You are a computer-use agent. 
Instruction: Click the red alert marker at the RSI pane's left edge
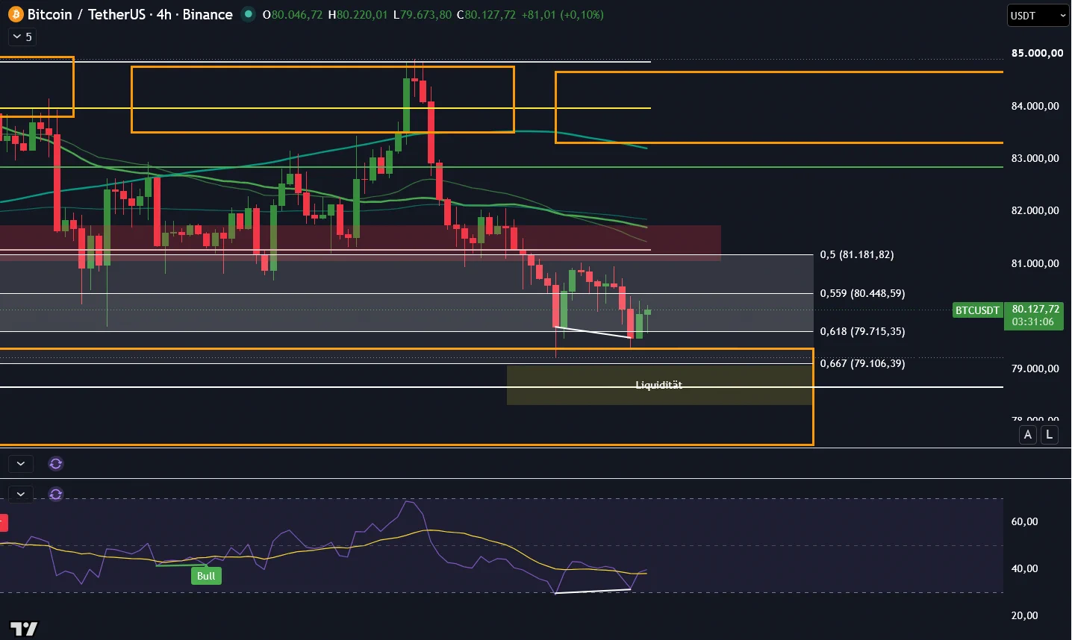coord(4,522)
